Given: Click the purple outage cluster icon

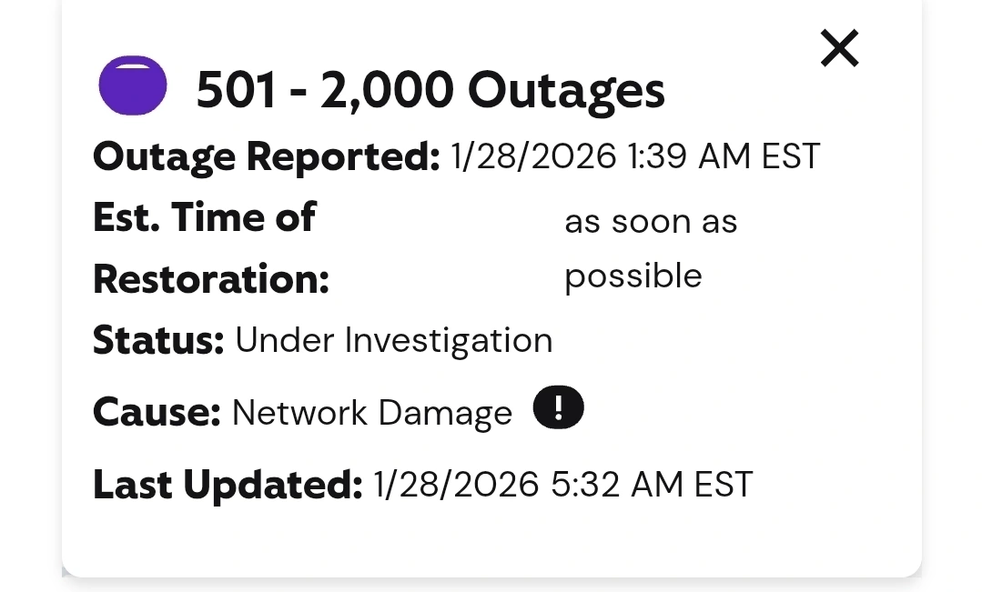Looking at the screenshot, I should (133, 86).
